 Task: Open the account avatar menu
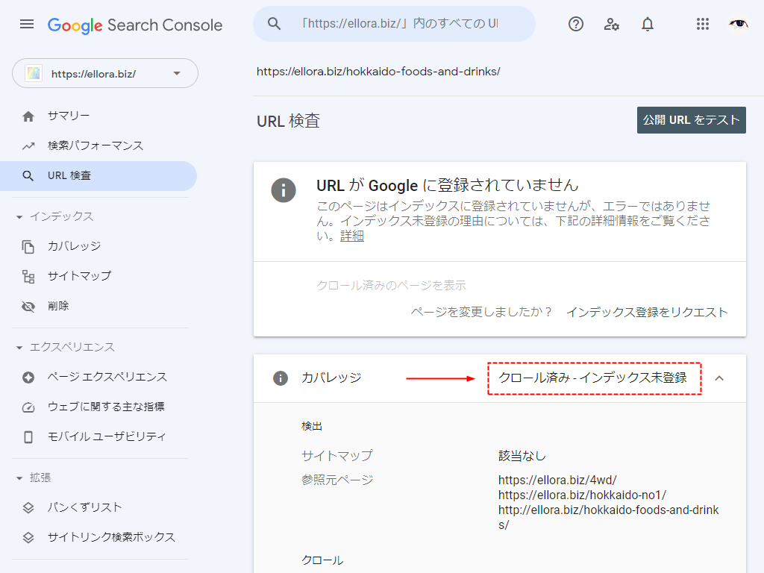738,24
